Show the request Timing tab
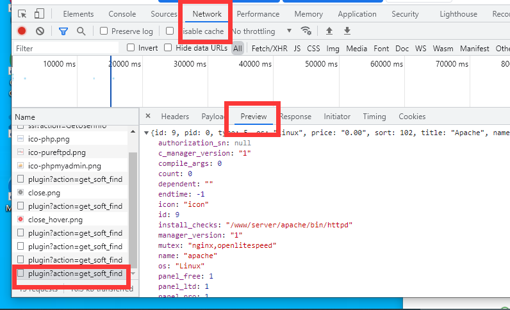This screenshot has width=510, height=310. click(374, 117)
